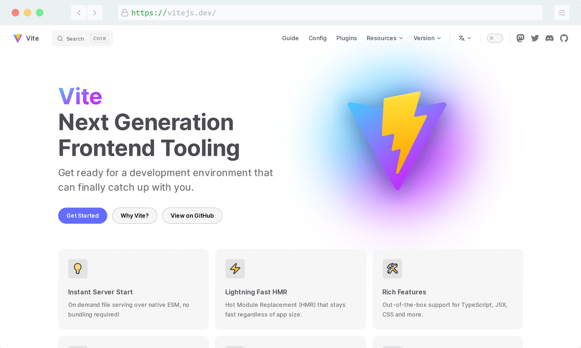Expand the Resources dropdown
Screen dimensions: 581x348
tap(384, 38)
